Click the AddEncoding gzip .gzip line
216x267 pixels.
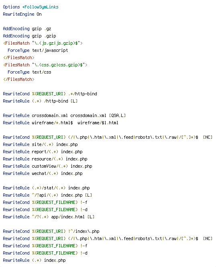(x=29, y=36)
